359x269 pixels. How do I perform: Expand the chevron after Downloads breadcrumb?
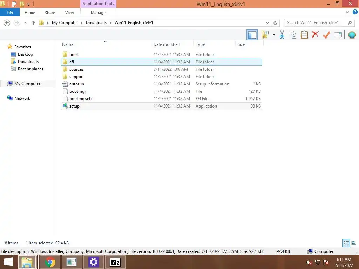[110, 23]
